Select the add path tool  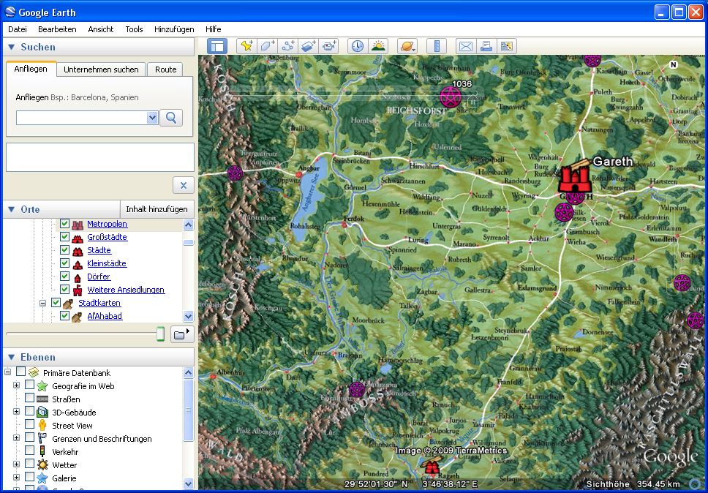point(288,46)
